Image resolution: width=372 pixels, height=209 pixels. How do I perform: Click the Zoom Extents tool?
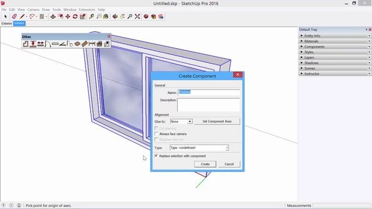click(137, 16)
